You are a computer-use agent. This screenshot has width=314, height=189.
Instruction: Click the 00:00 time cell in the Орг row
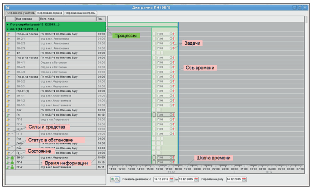click(101, 110)
